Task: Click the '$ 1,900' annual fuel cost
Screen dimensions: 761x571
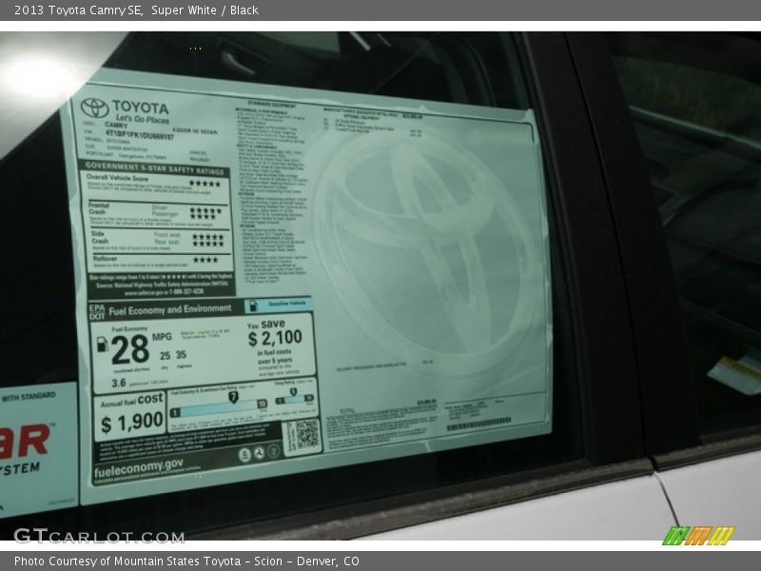Action: point(132,422)
